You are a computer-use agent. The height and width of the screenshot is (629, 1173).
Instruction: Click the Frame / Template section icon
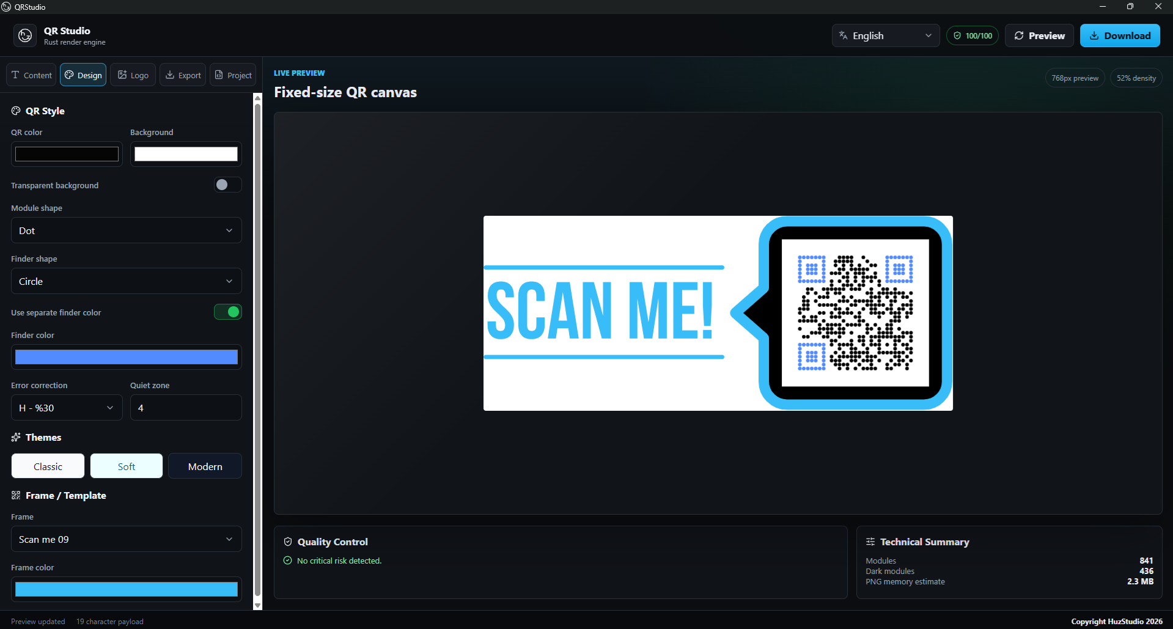pos(16,495)
